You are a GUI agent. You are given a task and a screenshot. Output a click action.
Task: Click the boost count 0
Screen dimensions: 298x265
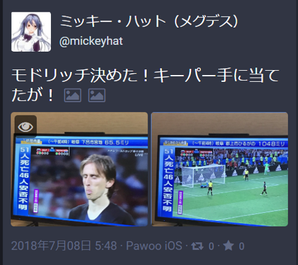(211, 246)
